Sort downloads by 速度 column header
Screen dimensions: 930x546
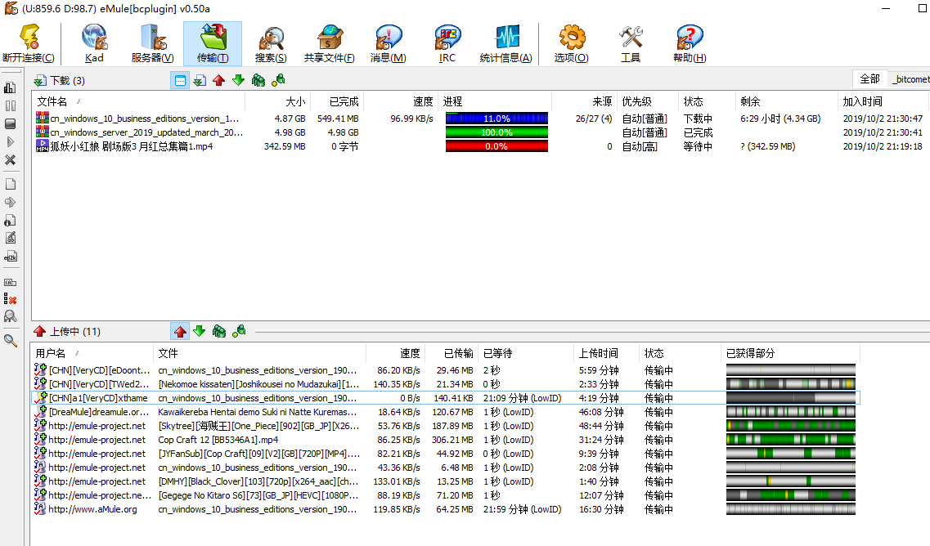point(422,101)
